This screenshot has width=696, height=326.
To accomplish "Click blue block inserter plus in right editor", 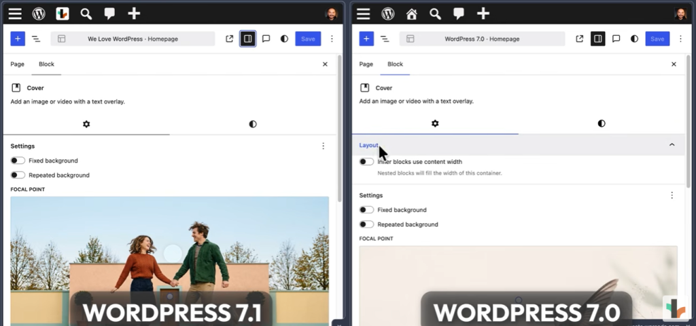I will (366, 39).
